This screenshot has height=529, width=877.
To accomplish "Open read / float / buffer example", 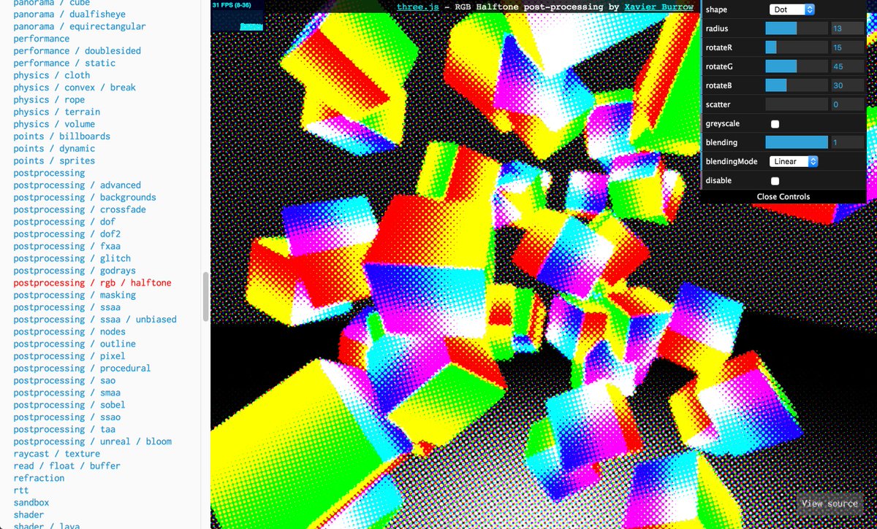I will point(67,466).
